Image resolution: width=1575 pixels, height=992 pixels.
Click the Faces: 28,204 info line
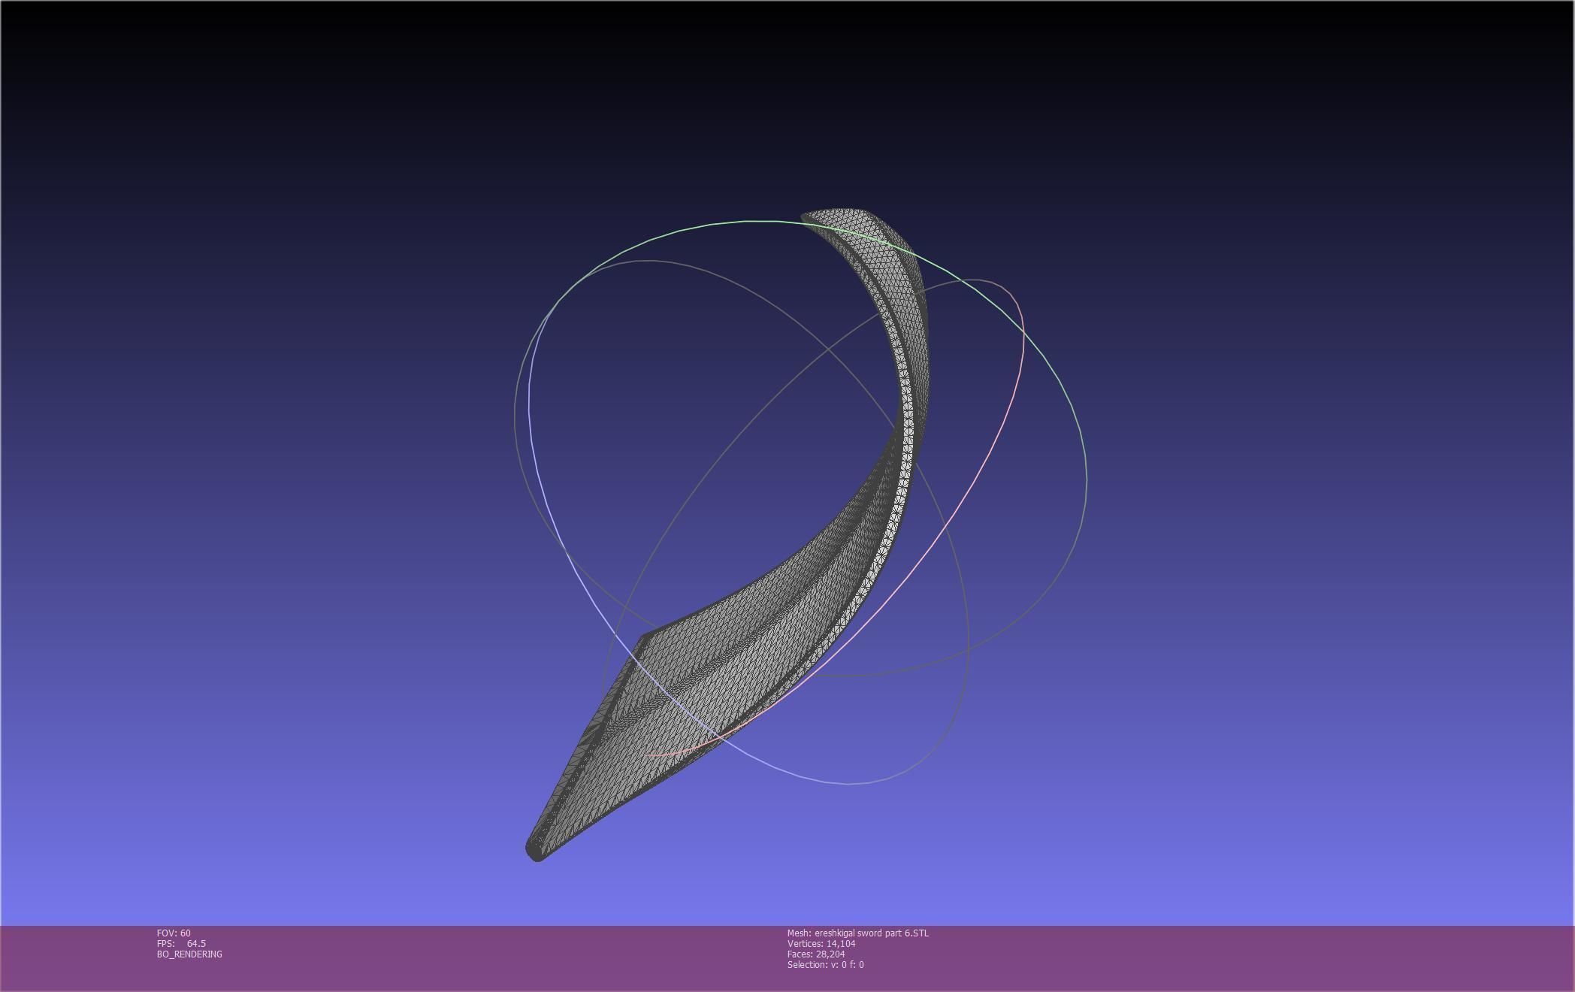[x=816, y=954]
